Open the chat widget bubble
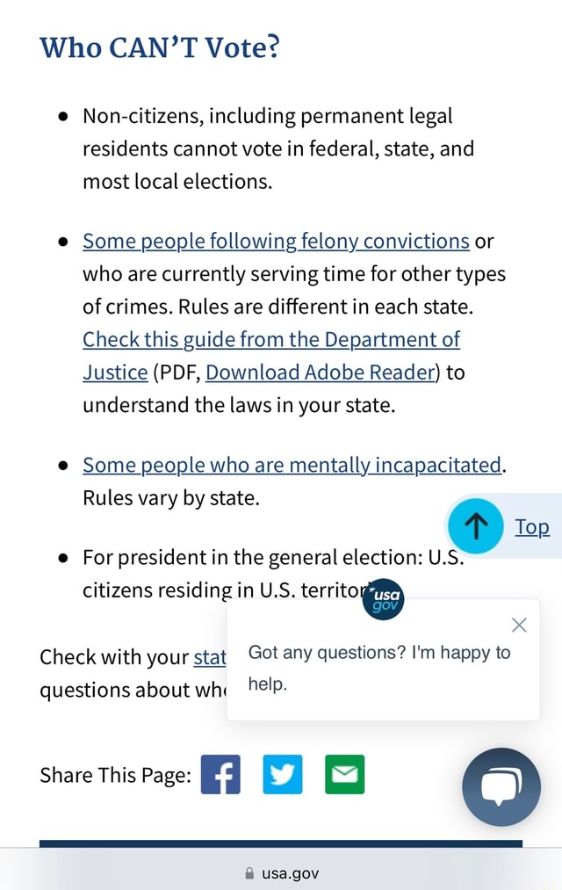The image size is (562, 890). 501,787
